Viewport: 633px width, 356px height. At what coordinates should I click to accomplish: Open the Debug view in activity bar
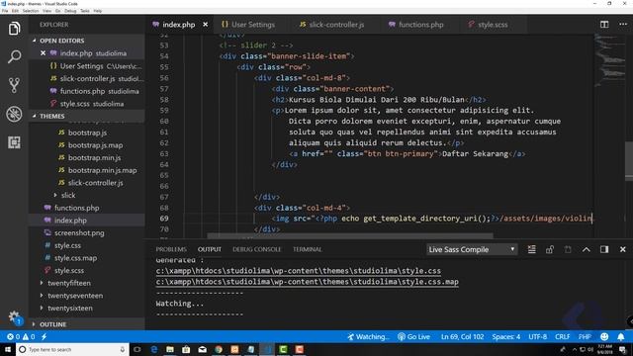tap(14, 114)
